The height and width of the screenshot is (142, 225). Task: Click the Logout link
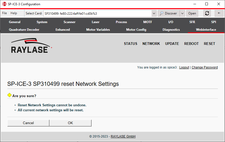pos(184,67)
